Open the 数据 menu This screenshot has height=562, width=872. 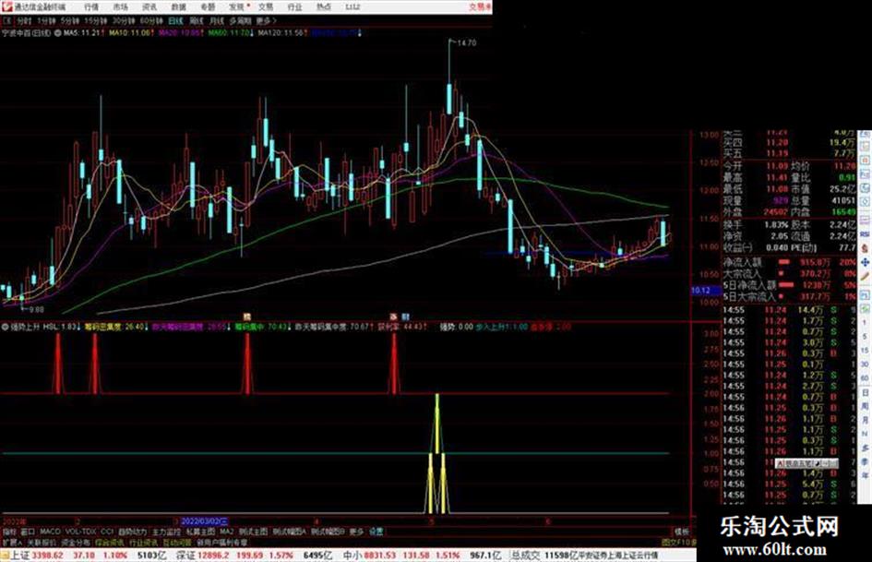pyautogui.click(x=178, y=7)
